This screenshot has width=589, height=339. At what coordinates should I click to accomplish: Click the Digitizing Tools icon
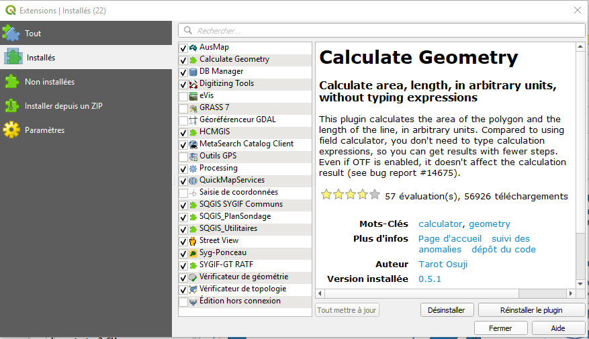click(x=193, y=84)
